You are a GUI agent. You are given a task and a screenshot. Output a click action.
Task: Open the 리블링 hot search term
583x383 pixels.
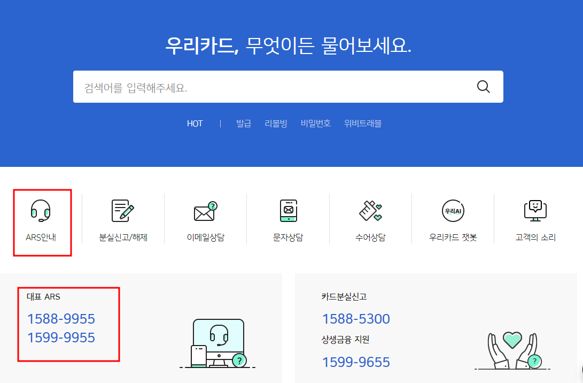click(x=276, y=123)
